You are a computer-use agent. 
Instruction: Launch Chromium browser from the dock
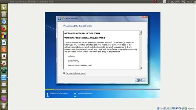click(4, 21)
